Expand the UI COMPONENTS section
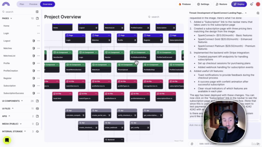Viewport: 262px width, 147px height. point(22,101)
